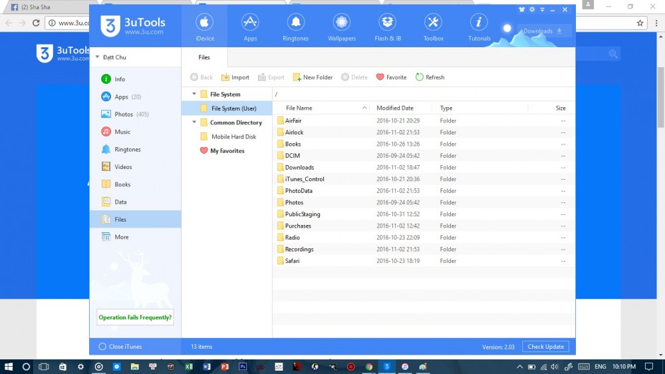Select Files in the sidebar
This screenshot has width=665, height=374.
(x=135, y=220)
